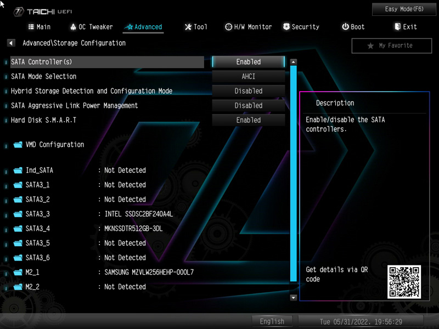Change Hybrid Storage Detection Disabled value
Screen dimensions: 439x329
[x=249, y=91]
